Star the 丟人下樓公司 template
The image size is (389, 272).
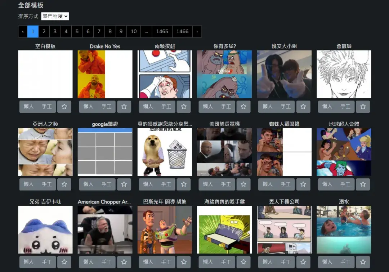[x=303, y=262]
